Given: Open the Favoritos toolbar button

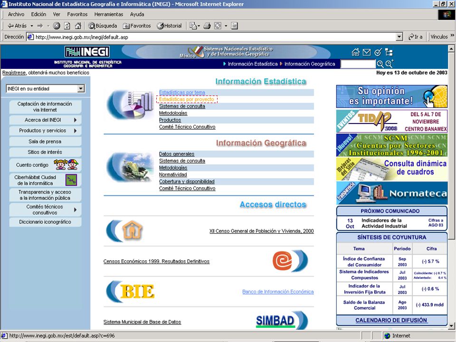Looking at the screenshot, I should [137, 26].
